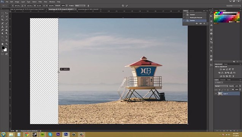Add a Levels adjustment

(224, 69)
